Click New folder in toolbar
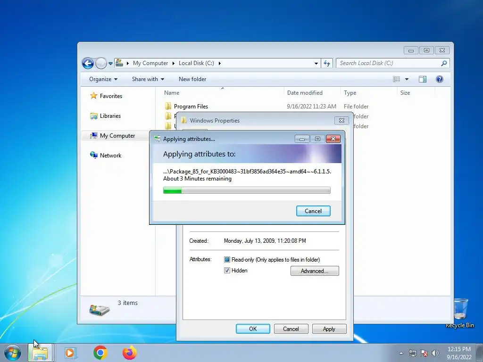Viewport: 483px width, 362px height. coord(192,79)
